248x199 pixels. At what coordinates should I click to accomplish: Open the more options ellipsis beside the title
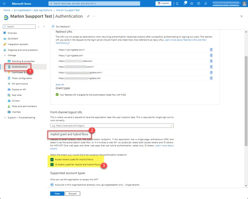[94, 16]
